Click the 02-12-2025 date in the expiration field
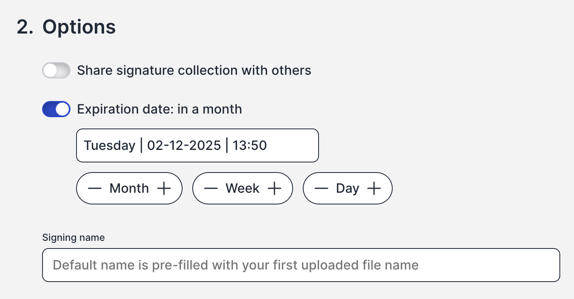Image resolution: width=574 pixels, height=299 pixels. pos(184,145)
